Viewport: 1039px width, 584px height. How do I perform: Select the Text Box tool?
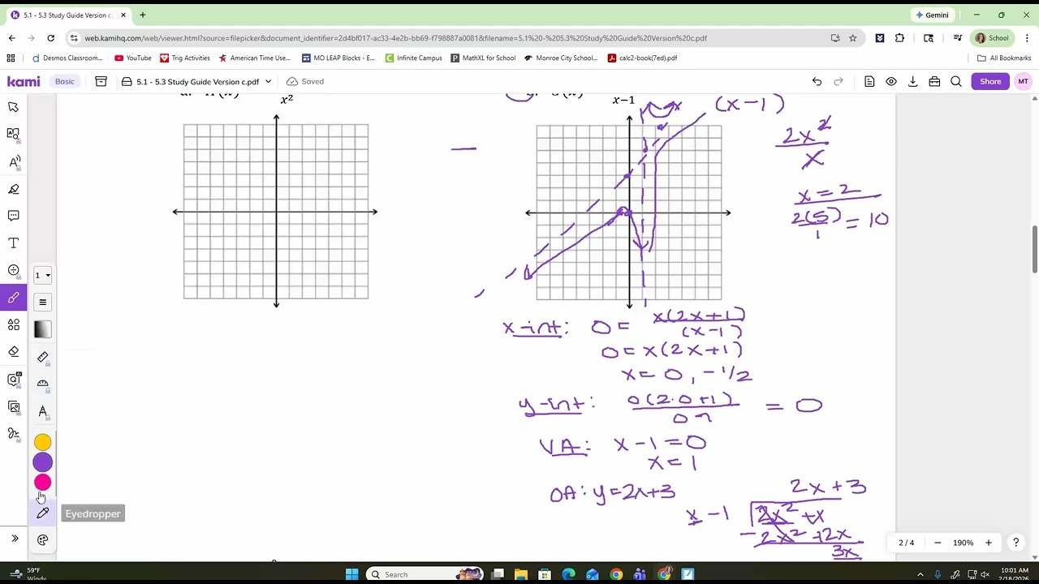click(14, 243)
